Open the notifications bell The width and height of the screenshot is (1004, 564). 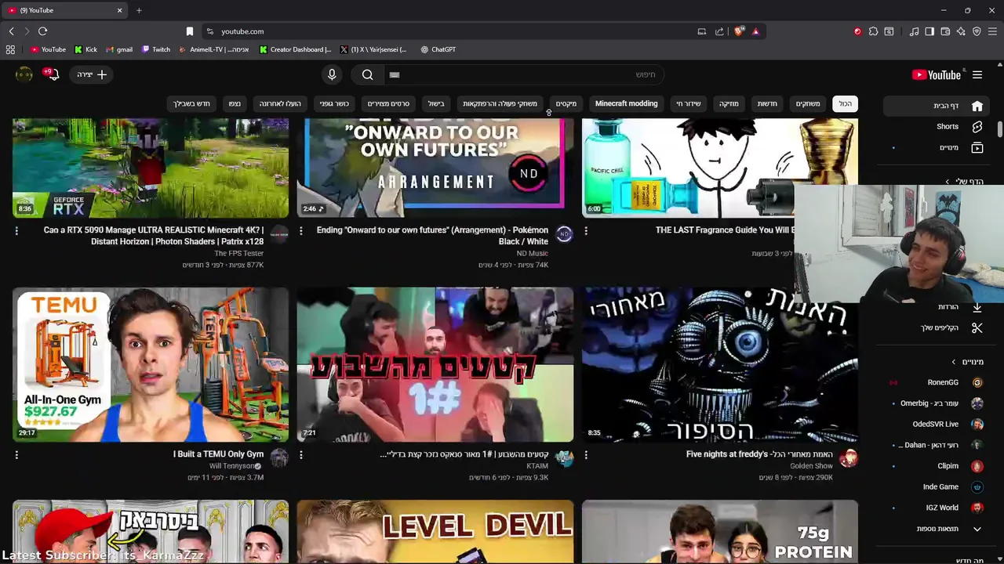(53, 74)
